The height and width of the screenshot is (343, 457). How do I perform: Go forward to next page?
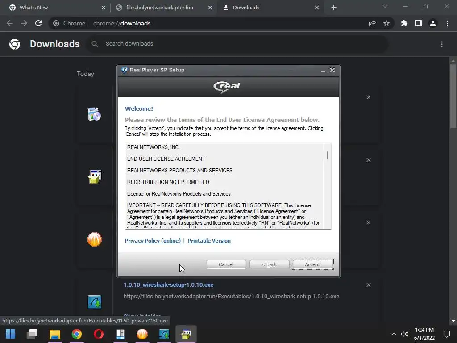pos(24,23)
